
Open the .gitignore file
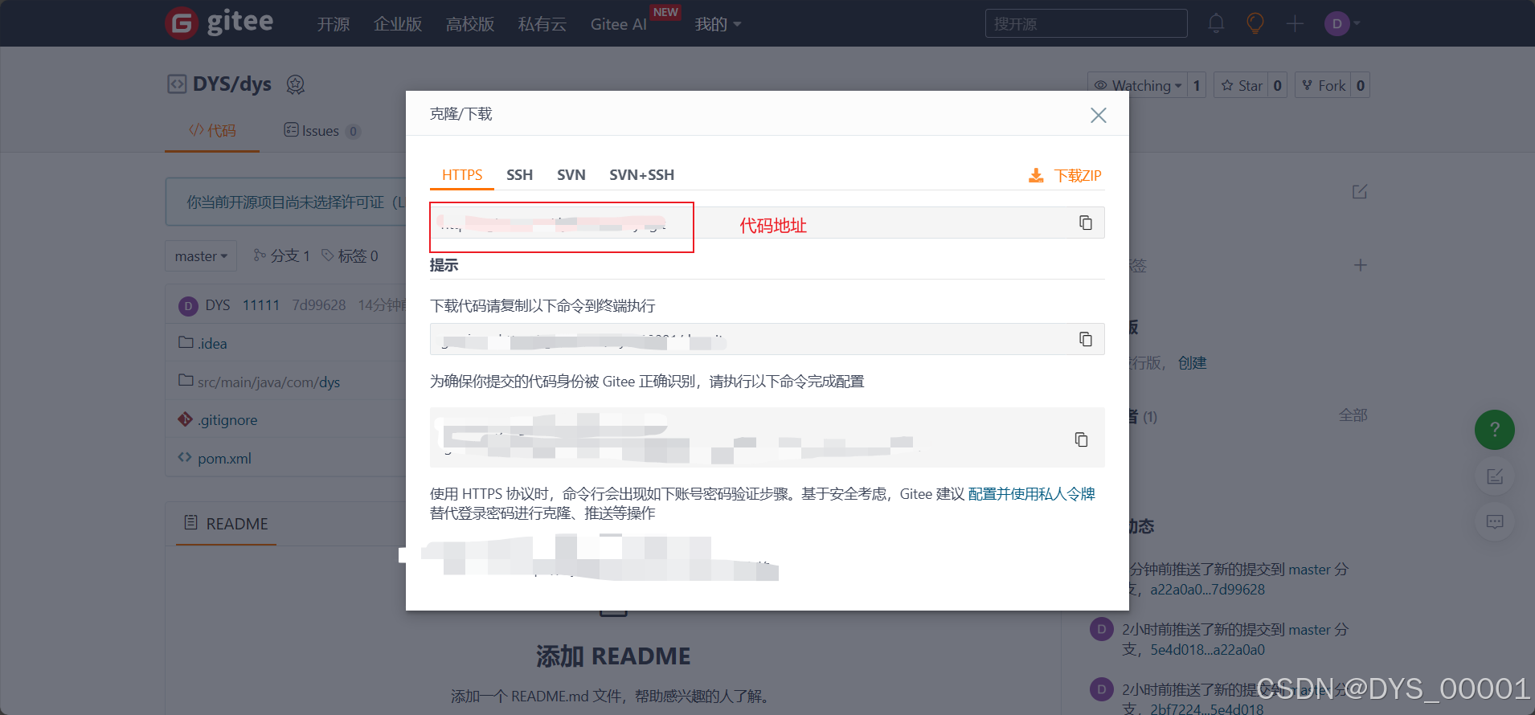click(227, 419)
